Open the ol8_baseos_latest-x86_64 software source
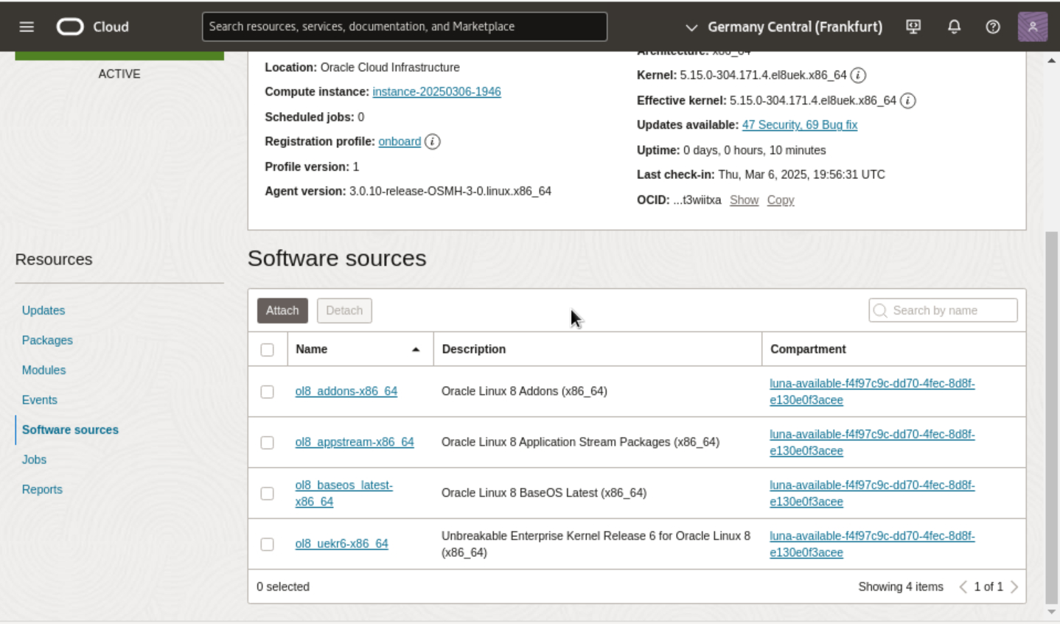 pos(344,494)
